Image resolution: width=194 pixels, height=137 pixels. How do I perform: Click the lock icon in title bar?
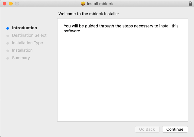[x=190, y=4]
